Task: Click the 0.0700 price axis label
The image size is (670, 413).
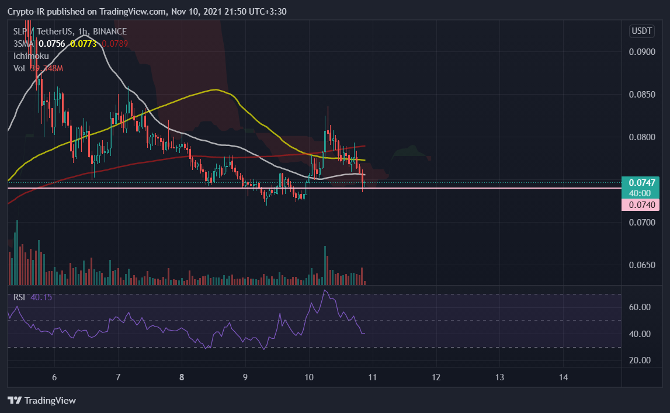Action: (642, 223)
